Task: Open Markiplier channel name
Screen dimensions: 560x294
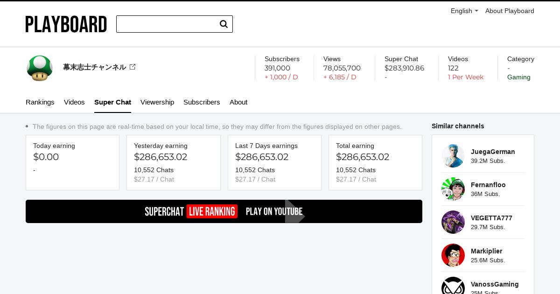Action: 487,251
